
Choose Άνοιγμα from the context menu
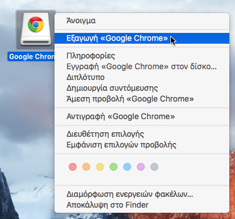[x=142, y=20]
